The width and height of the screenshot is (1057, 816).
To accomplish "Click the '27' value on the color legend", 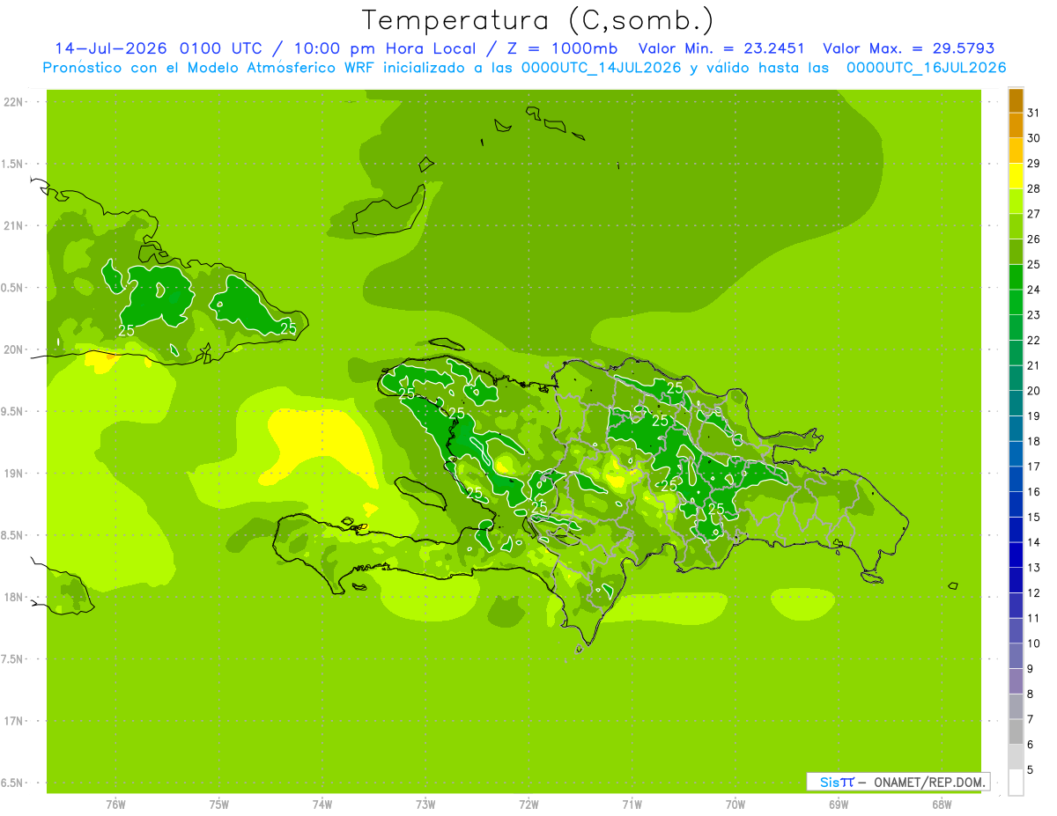I will 1034,214.
